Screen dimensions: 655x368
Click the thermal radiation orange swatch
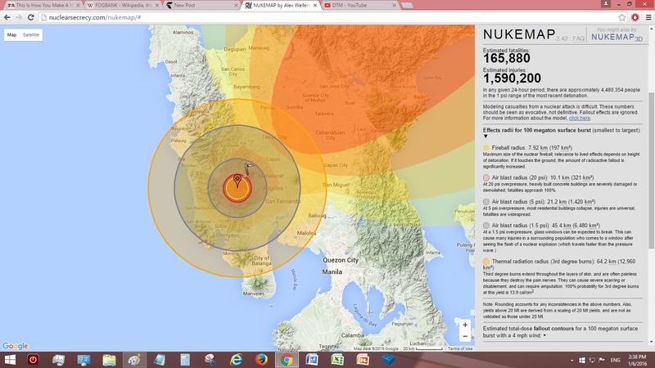486,262
